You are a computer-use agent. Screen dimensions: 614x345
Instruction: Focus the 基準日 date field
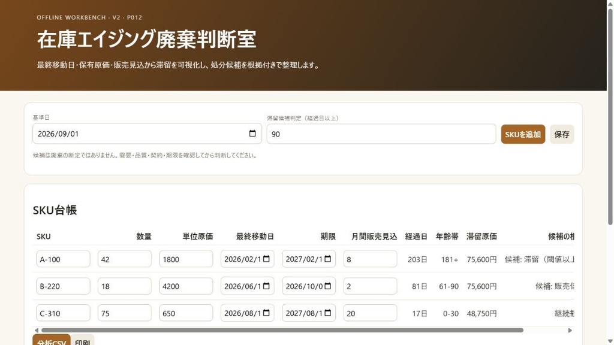[148, 134]
